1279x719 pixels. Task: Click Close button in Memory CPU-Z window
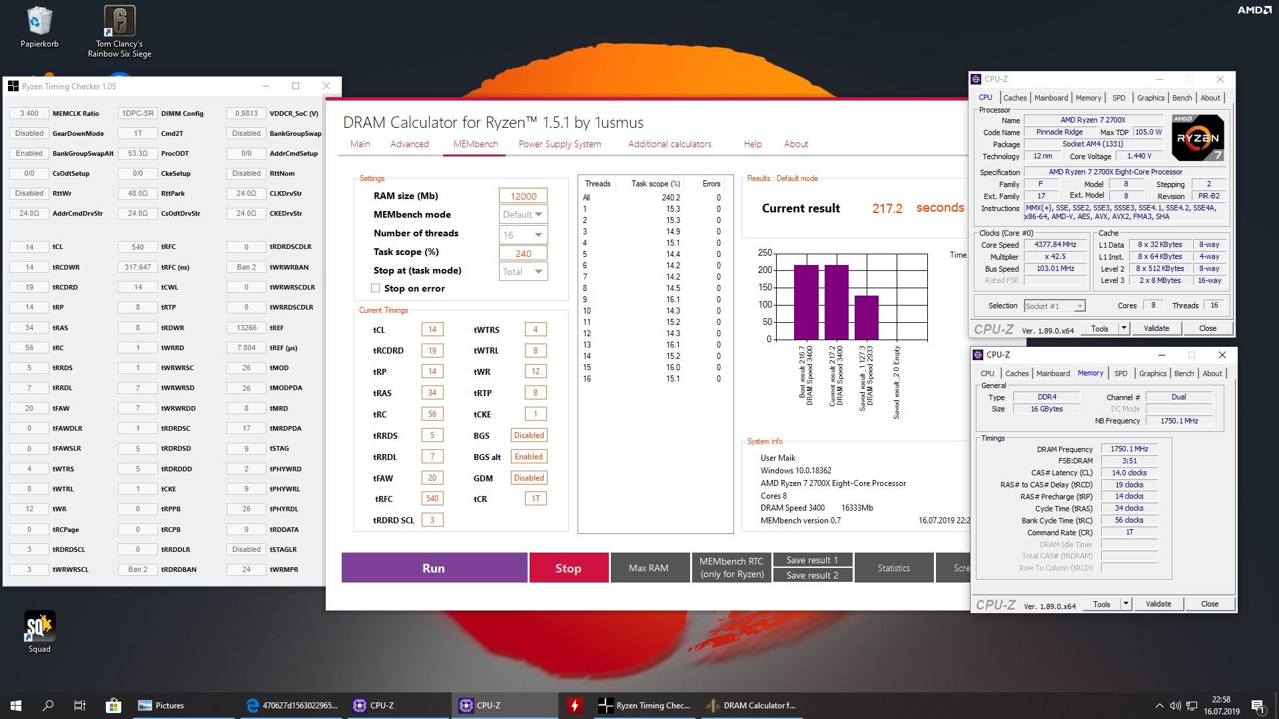tap(1210, 604)
